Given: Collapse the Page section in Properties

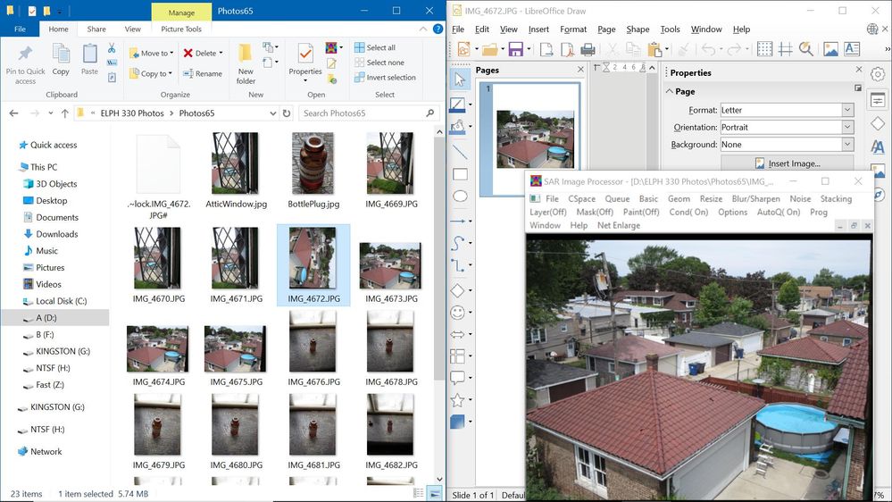Looking at the screenshot, I should pos(671,91).
